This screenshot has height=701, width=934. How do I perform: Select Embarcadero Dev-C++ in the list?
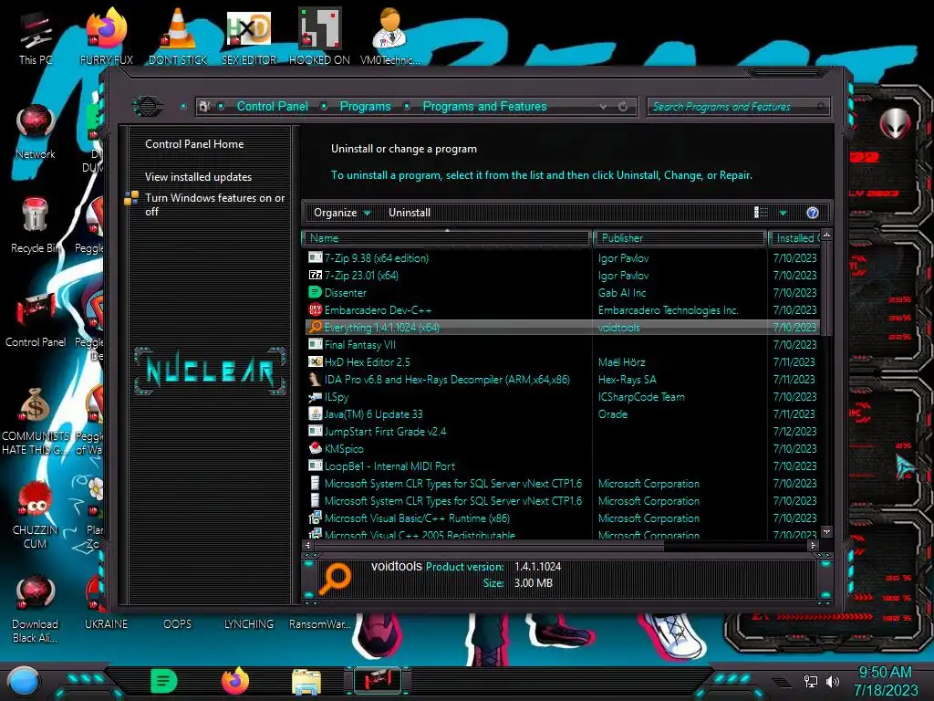pyautogui.click(x=562, y=310)
